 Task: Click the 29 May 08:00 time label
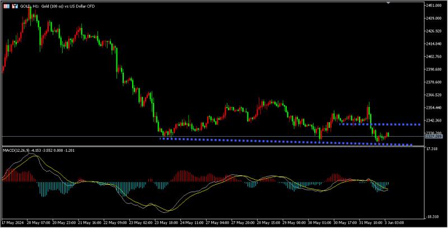[x=295, y=222]
